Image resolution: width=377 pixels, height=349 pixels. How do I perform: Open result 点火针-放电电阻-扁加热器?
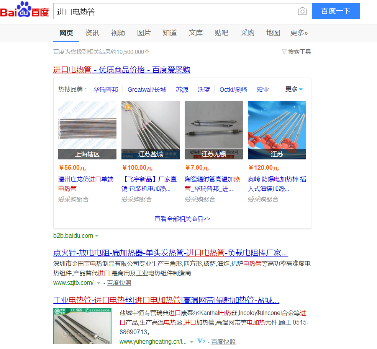point(171,253)
